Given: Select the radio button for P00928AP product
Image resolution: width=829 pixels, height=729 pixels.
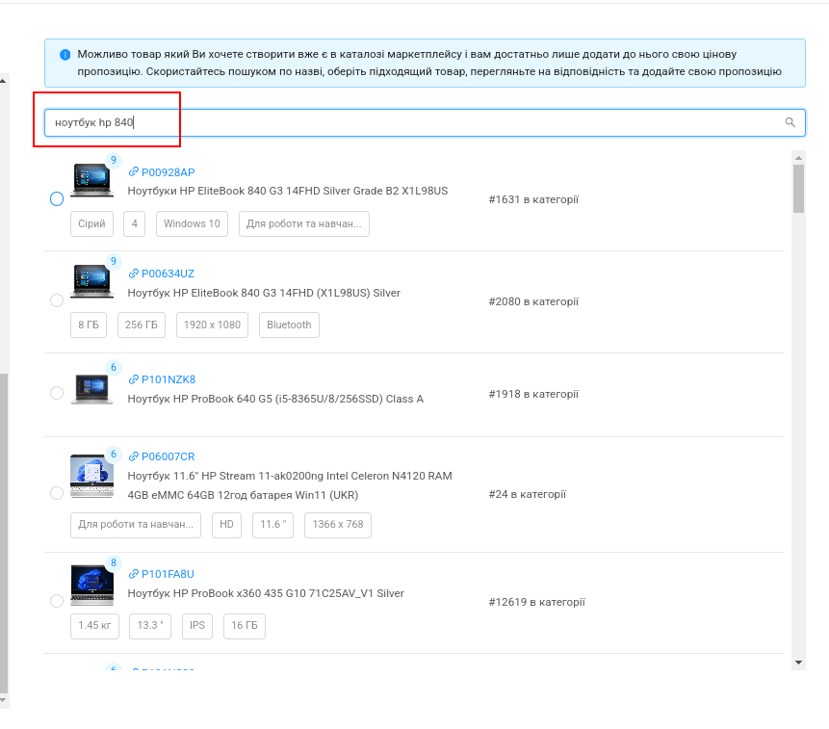Looking at the screenshot, I should [x=57, y=199].
